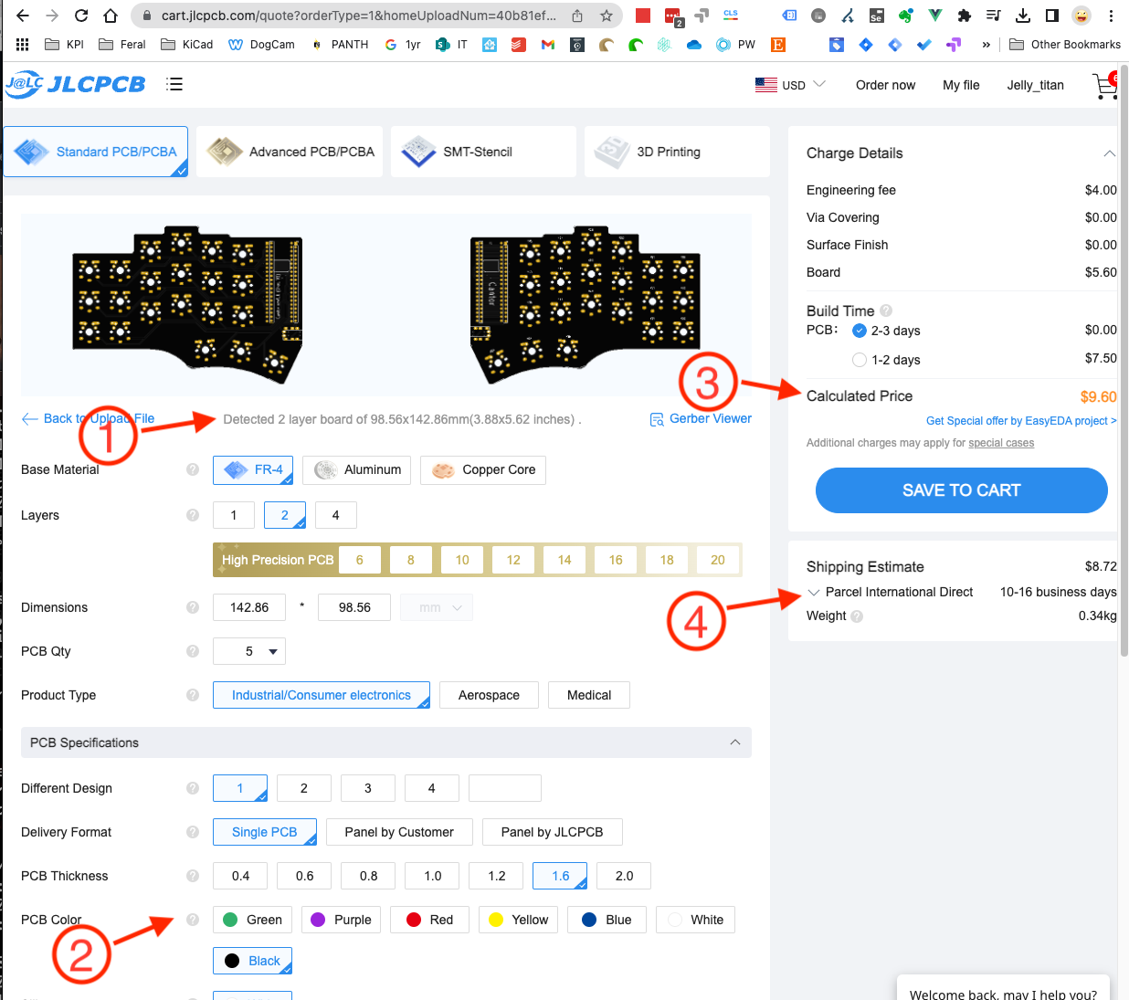Viewport: 1129px width, 1000px height.
Task: Pick Green PCB color
Action: (x=253, y=920)
